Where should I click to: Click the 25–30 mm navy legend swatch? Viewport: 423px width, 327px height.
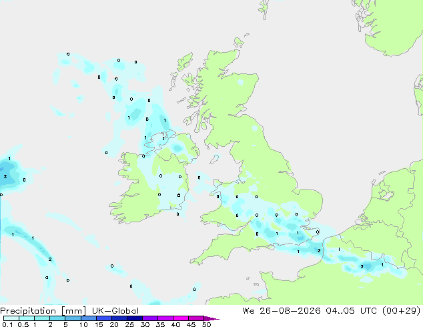coord(135,318)
